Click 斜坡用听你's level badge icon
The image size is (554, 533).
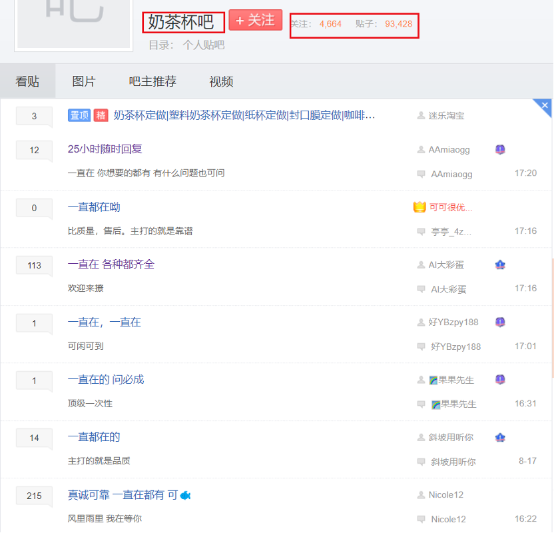(500, 438)
